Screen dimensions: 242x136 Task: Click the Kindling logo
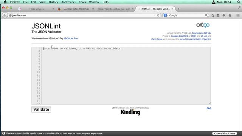(x=130, y=112)
